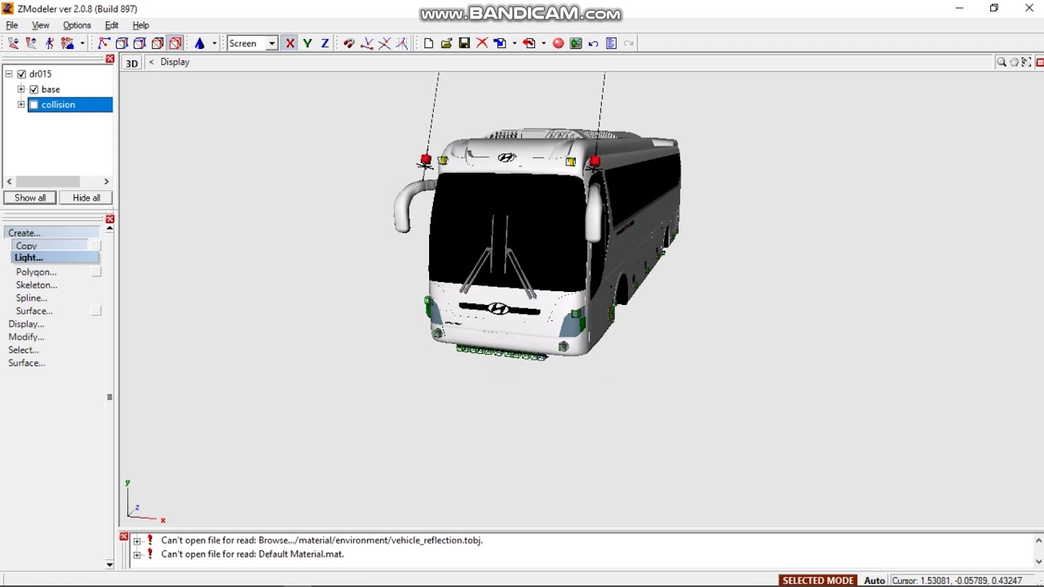Click the first blue wireframe cube icon
This screenshot has width=1044, height=587.
tap(122, 43)
